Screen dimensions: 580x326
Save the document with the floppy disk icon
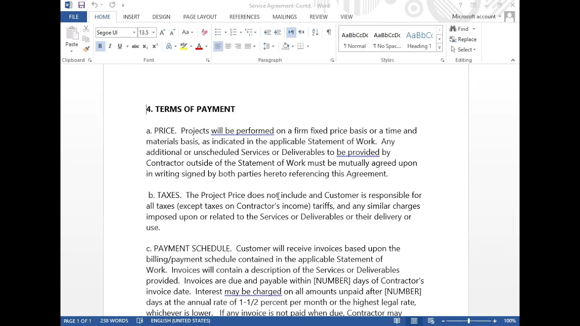(x=82, y=5)
